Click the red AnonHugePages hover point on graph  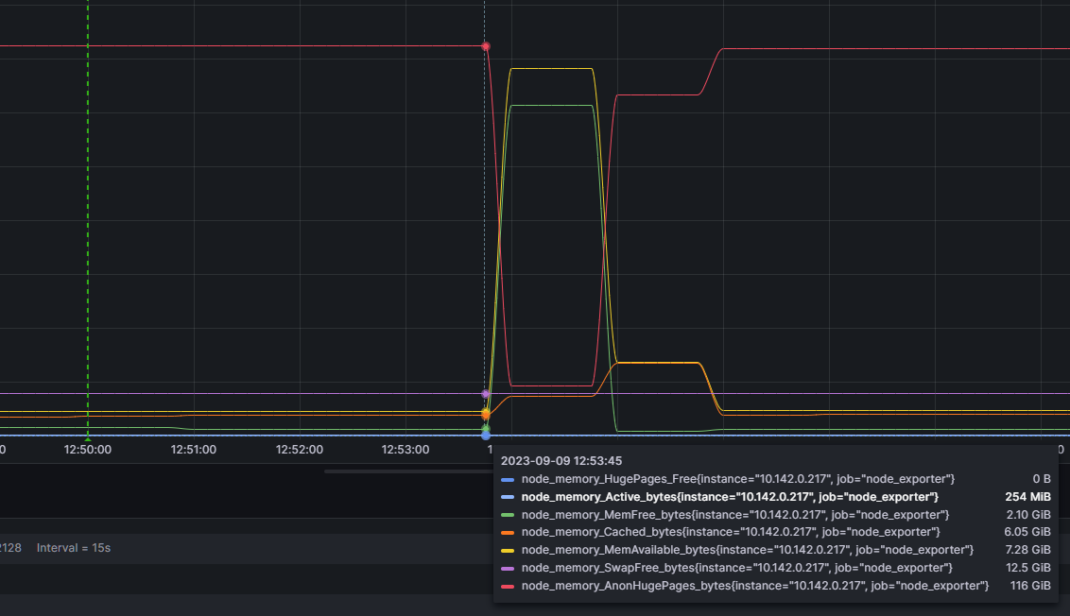(485, 46)
